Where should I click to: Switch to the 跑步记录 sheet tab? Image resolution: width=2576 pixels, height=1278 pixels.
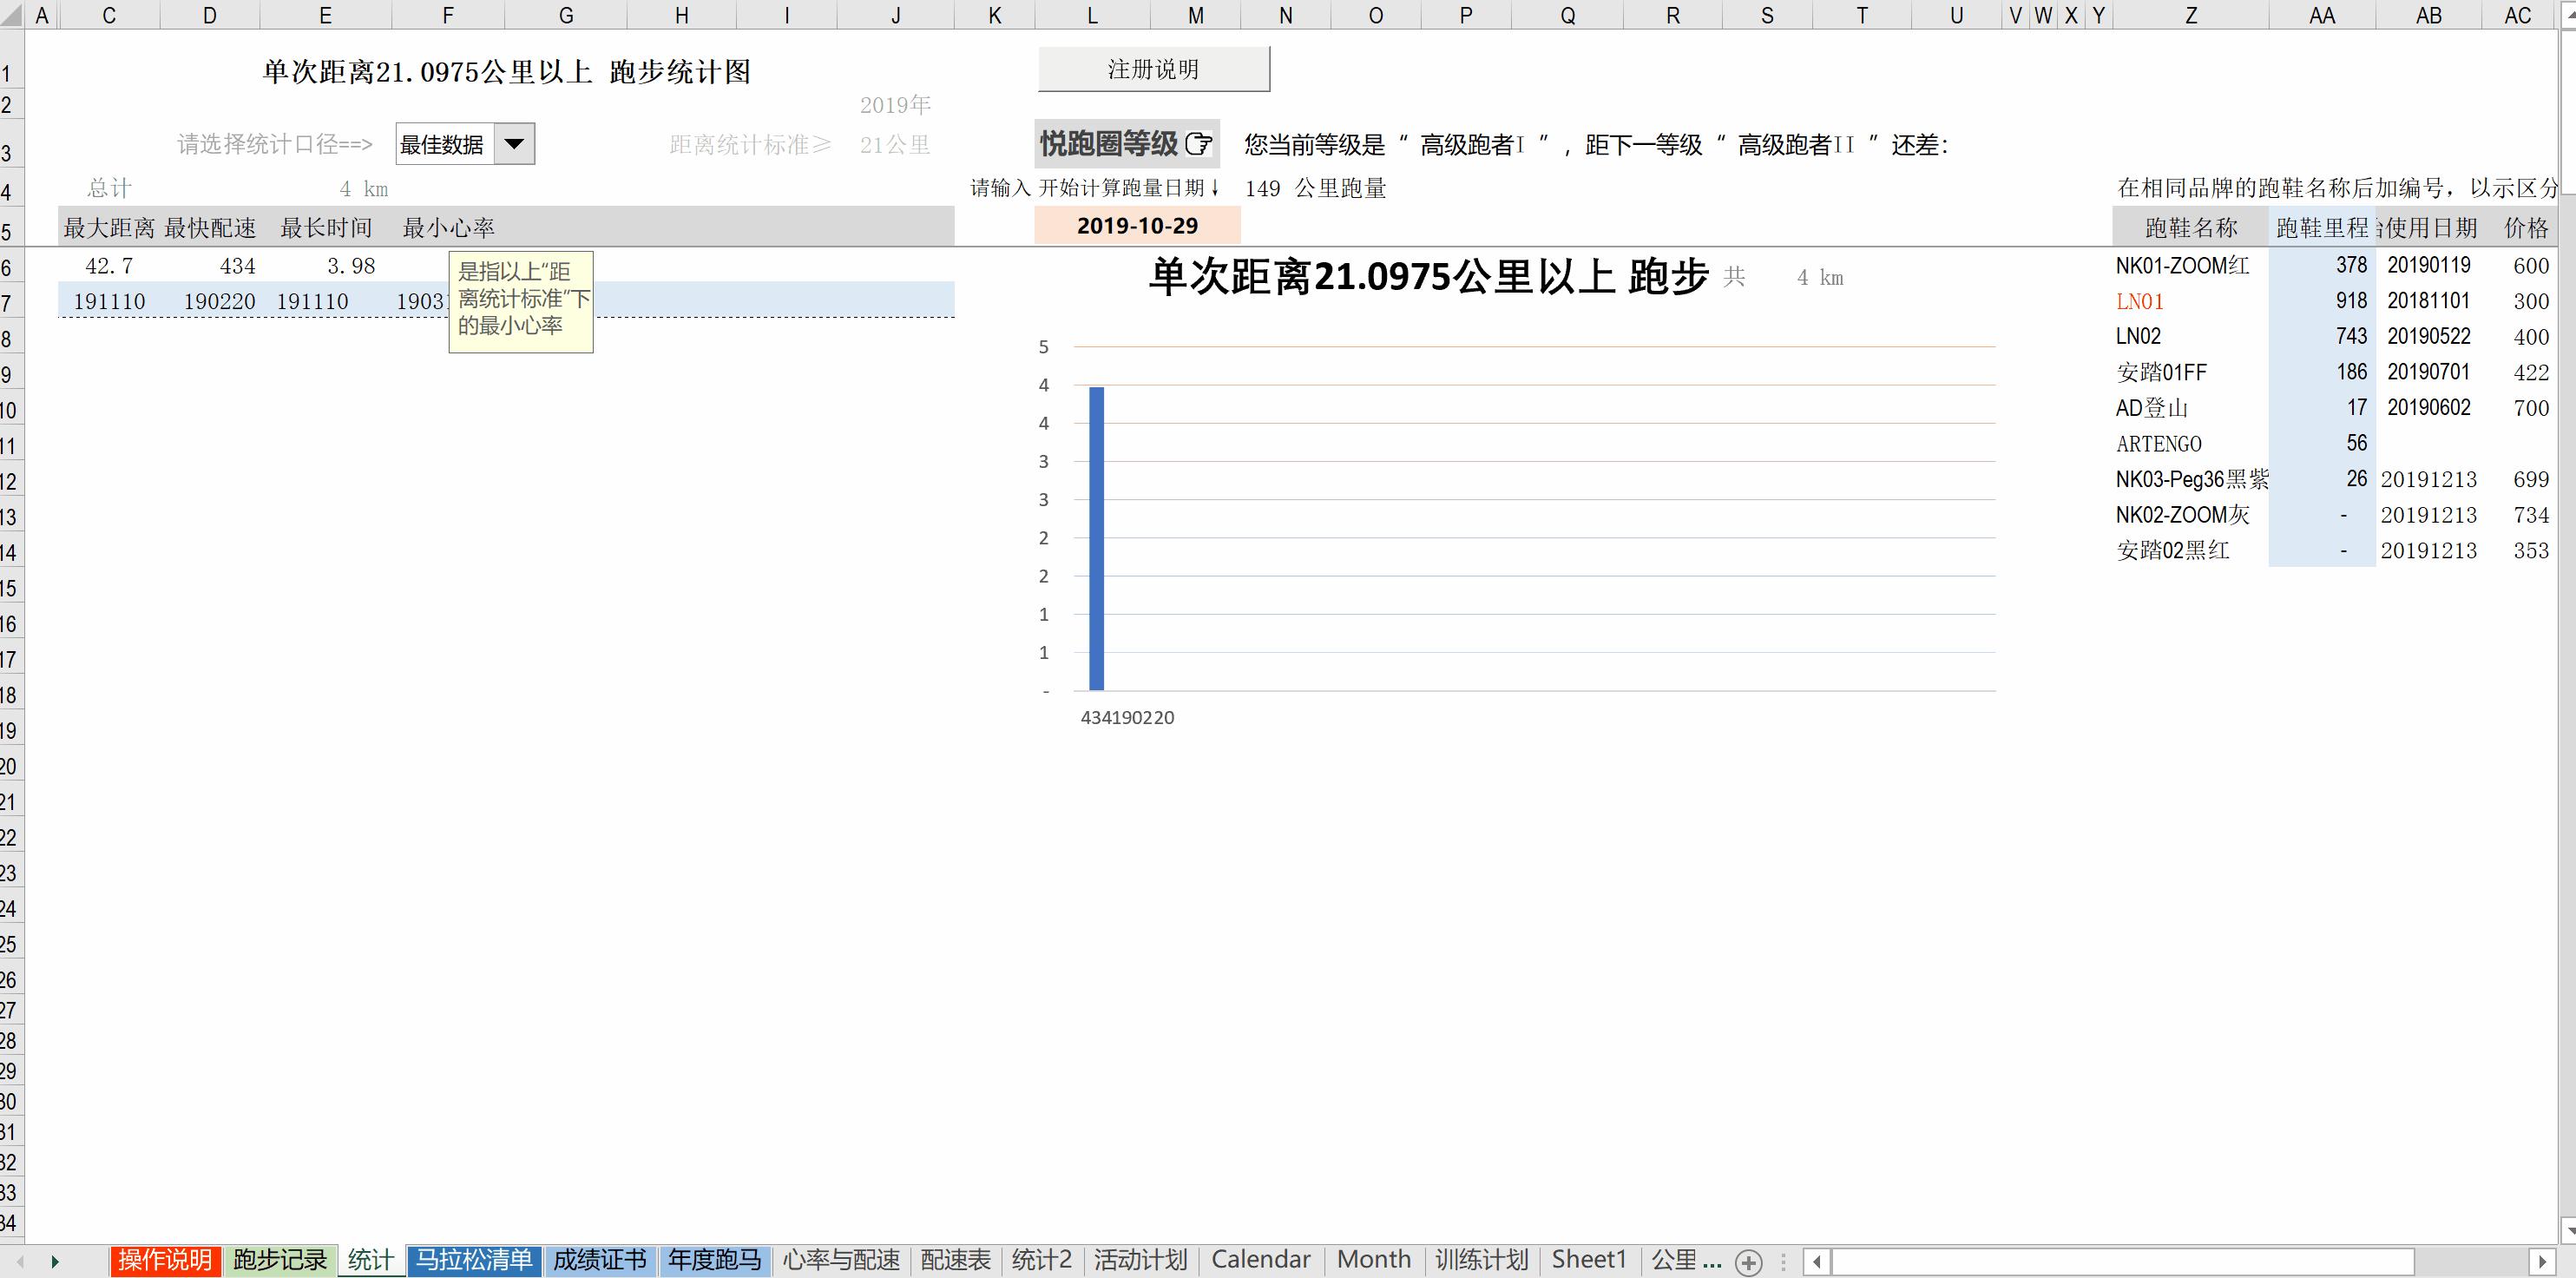pyautogui.click(x=280, y=1260)
